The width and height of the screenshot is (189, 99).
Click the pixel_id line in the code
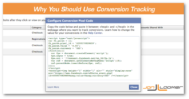coord(72,43)
